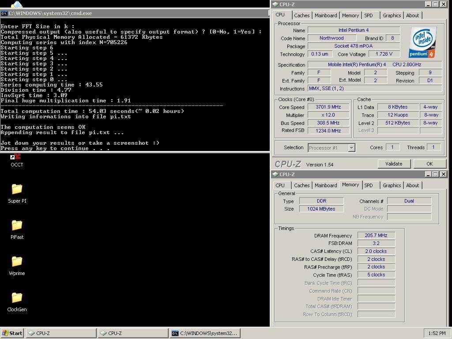The height and width of the screenshot is (339, 452).
Task: Click the memory Type value 'DDR'
Action: coord(322,201)
